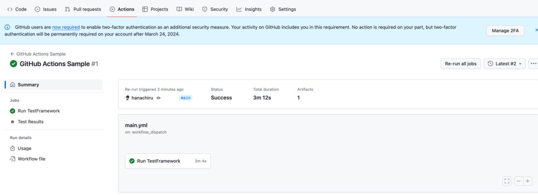Click the book icon in Wiki tab
This screenshot has height=195, width=538.
(179, 9)
